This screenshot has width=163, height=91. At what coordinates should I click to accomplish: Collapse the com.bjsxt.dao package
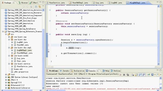coord(9,40)
